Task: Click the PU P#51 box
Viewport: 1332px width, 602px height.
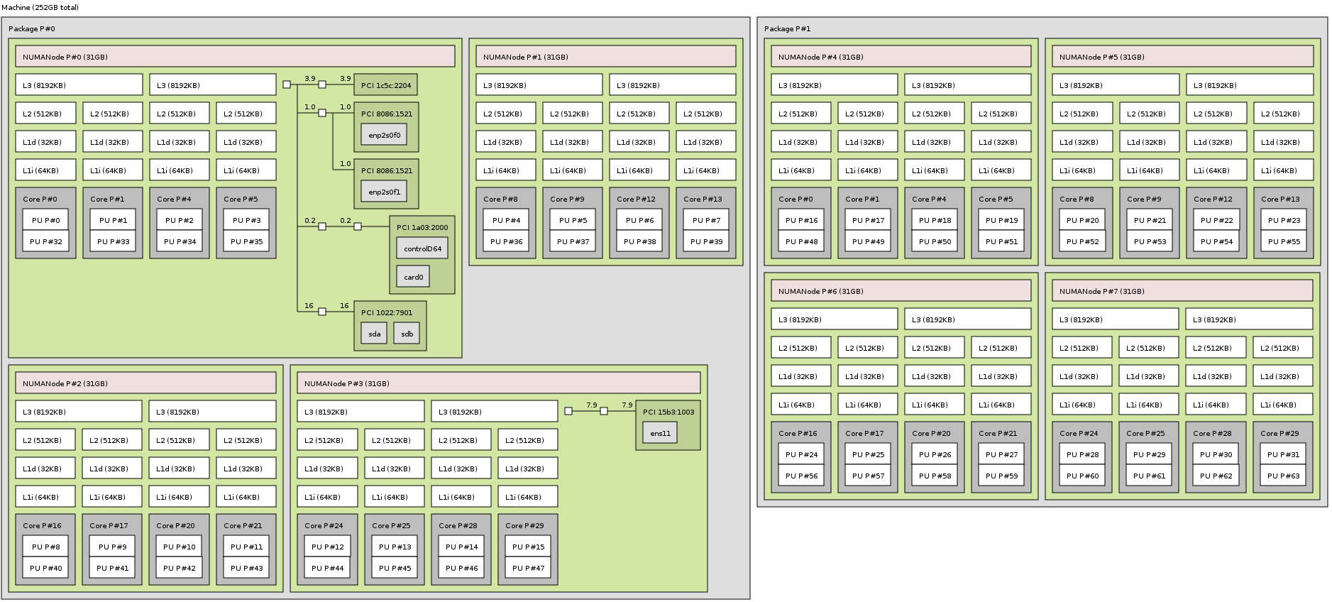Action: [x=1001, y=241]
